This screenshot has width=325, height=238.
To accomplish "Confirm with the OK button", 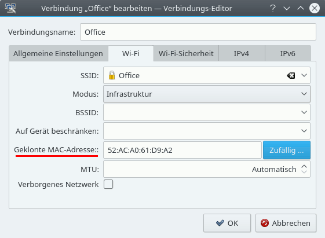I will 227,223.
